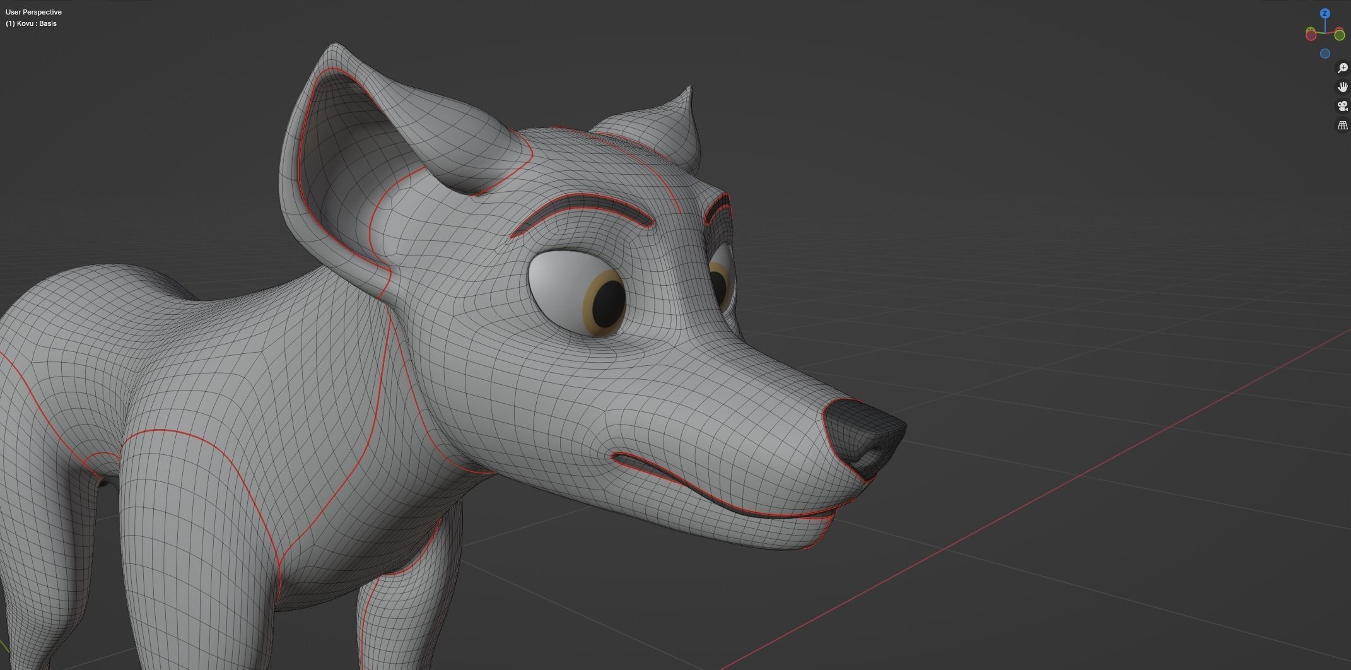Click the hand icon to pan view
Viewport: 1351px width, 670px height.
coord(1342,87)
